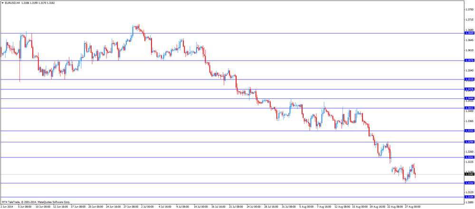The height and width of the screenshot is (209, 475).
Task: Click the 1.3715 price scale value
Action: [x=470, y=19]
